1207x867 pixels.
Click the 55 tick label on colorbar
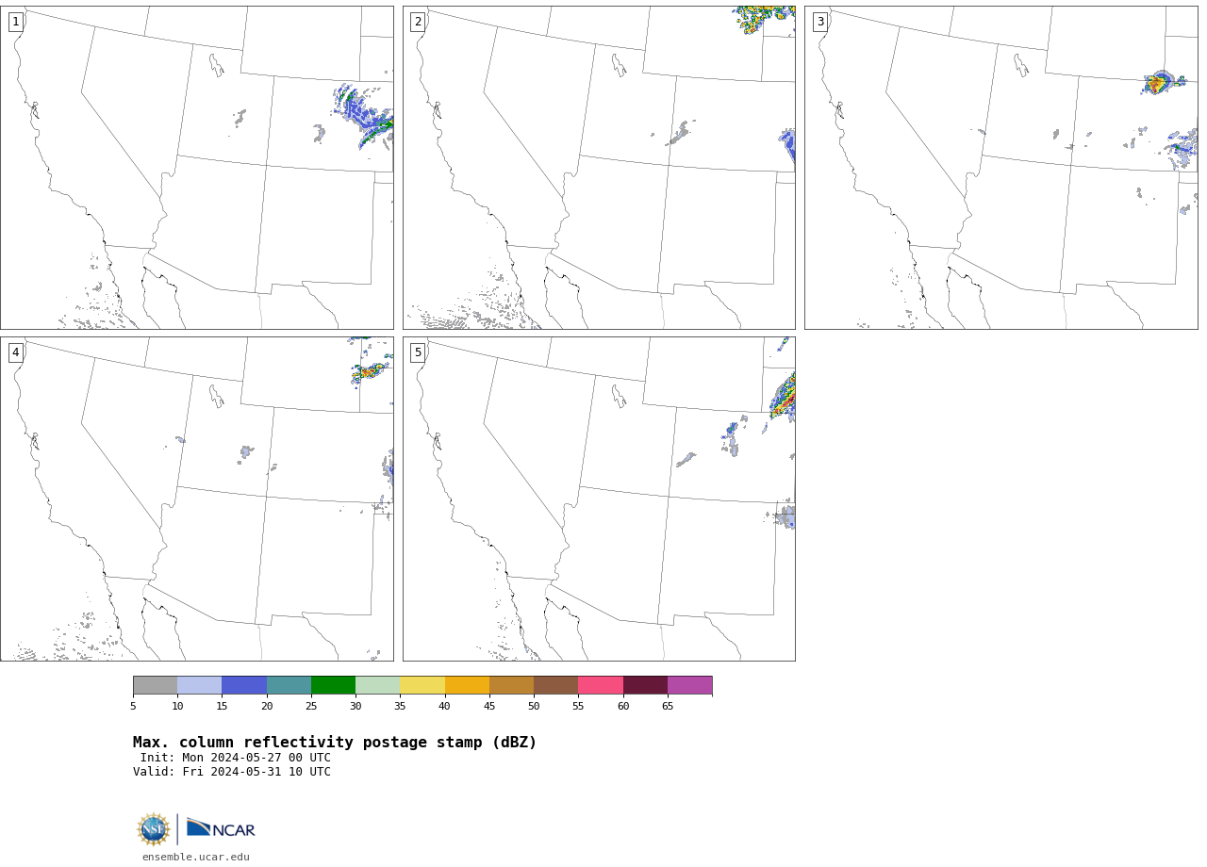click(578, 706)
